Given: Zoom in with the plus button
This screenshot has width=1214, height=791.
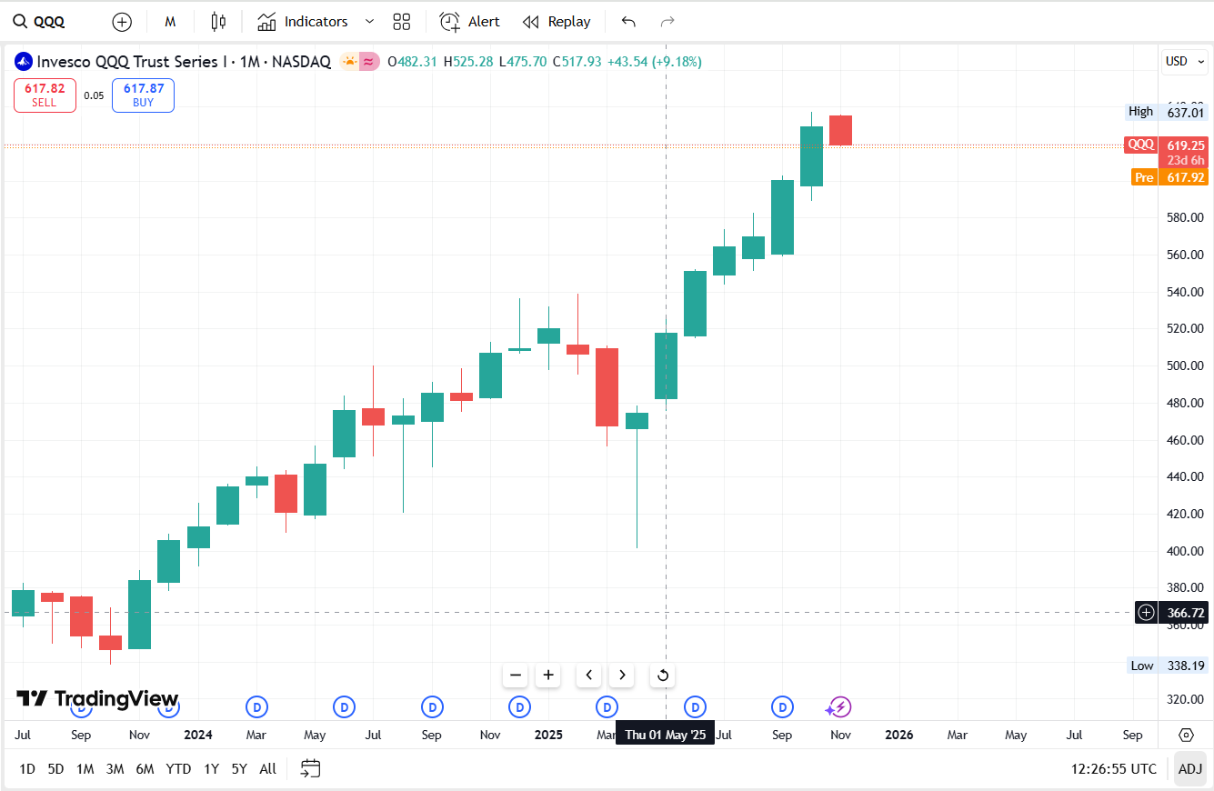Looking at the screenshot, I should coord(548,675).
